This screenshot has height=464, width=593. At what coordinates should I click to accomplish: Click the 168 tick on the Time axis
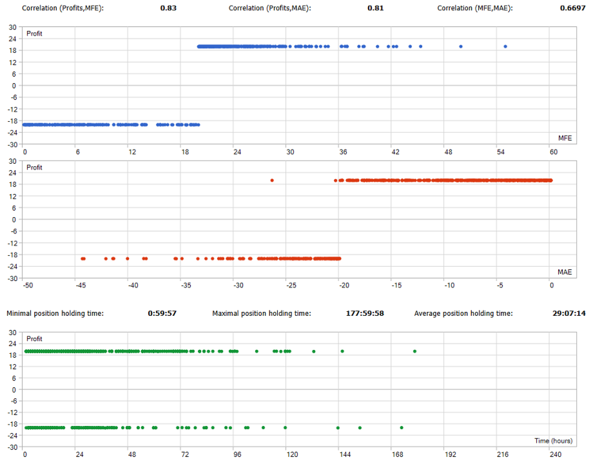(x=398, y=454)
